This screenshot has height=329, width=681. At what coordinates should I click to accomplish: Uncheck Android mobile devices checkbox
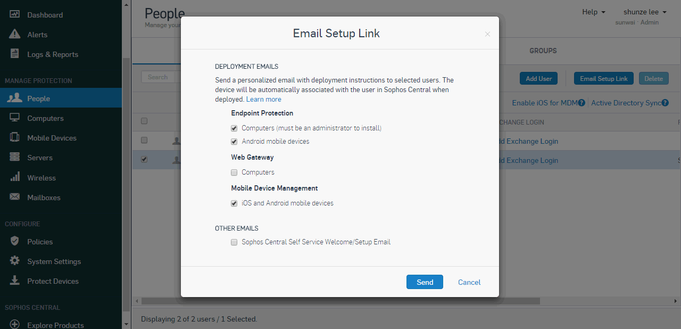pyautogui.click(x=234, y=142)
